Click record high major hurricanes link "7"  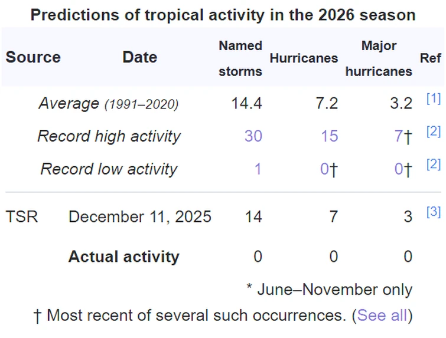(399, 136)
